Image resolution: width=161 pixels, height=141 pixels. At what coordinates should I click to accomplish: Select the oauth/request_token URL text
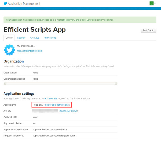[x=54, y=136]
